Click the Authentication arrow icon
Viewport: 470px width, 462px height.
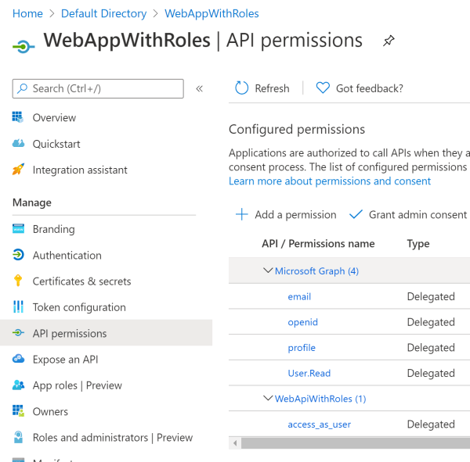coord(18,255)
